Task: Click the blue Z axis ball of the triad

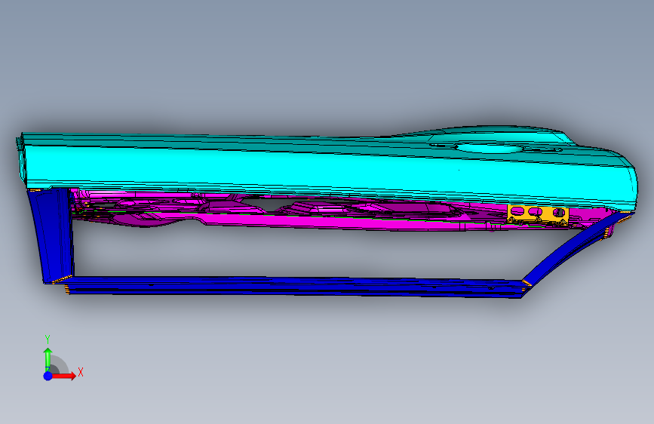Action: (x=48, y=376)
